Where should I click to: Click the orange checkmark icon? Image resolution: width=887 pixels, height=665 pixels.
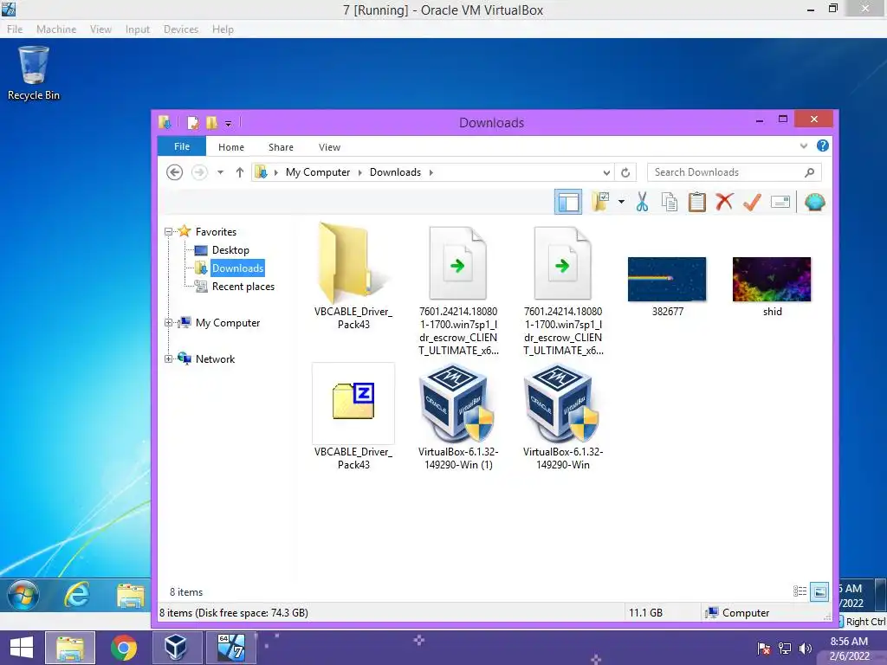click(x=752, y=202)
